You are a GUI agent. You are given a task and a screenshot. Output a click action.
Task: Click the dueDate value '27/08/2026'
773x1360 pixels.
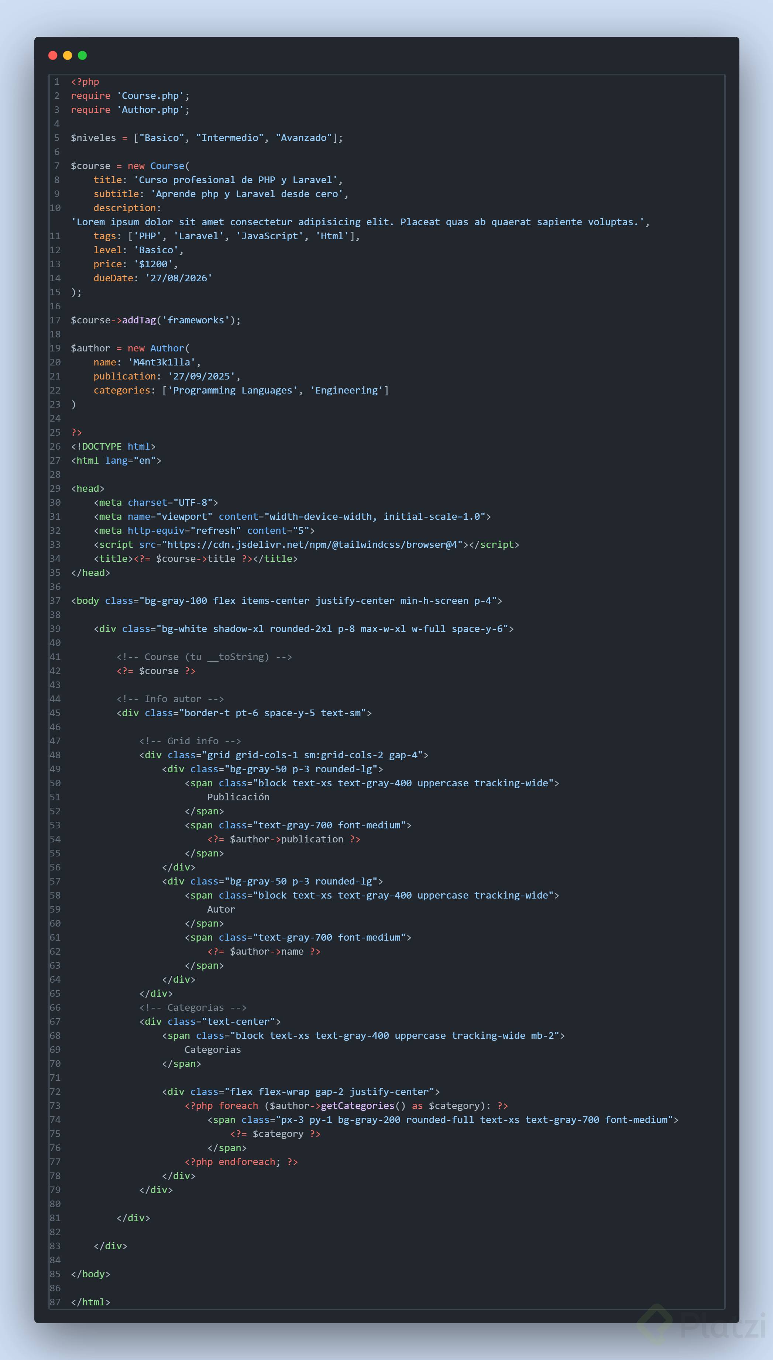click(179, 278)
